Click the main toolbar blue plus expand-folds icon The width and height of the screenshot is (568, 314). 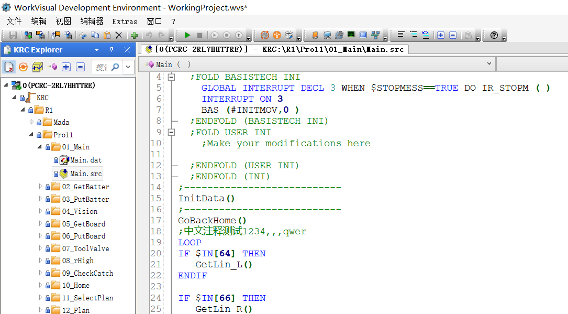point(441,35)
